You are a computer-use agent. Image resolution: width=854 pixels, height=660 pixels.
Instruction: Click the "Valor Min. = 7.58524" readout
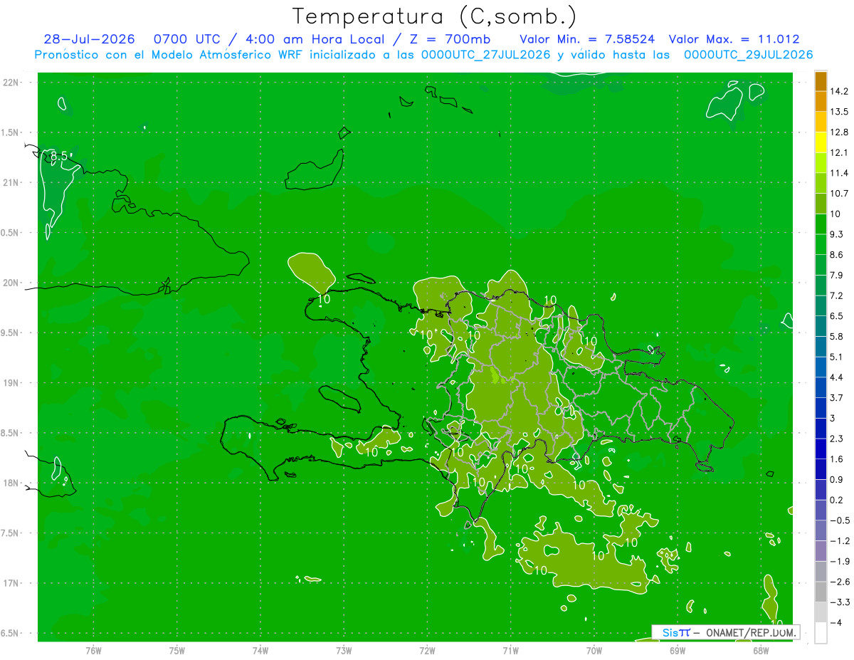(x=587, y=39)
